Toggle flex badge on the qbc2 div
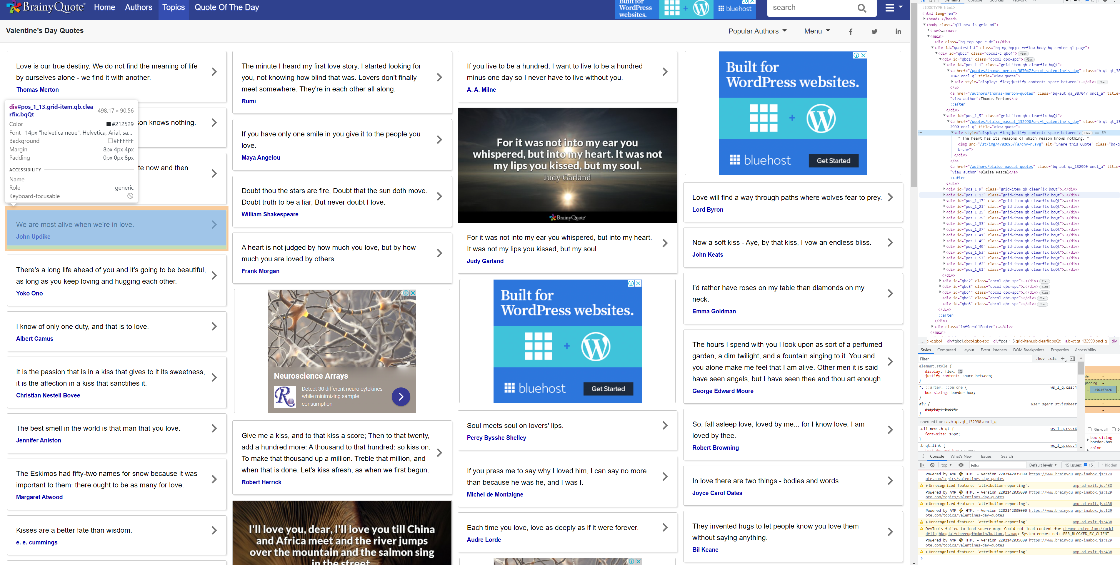 (x=1045, y=281)
